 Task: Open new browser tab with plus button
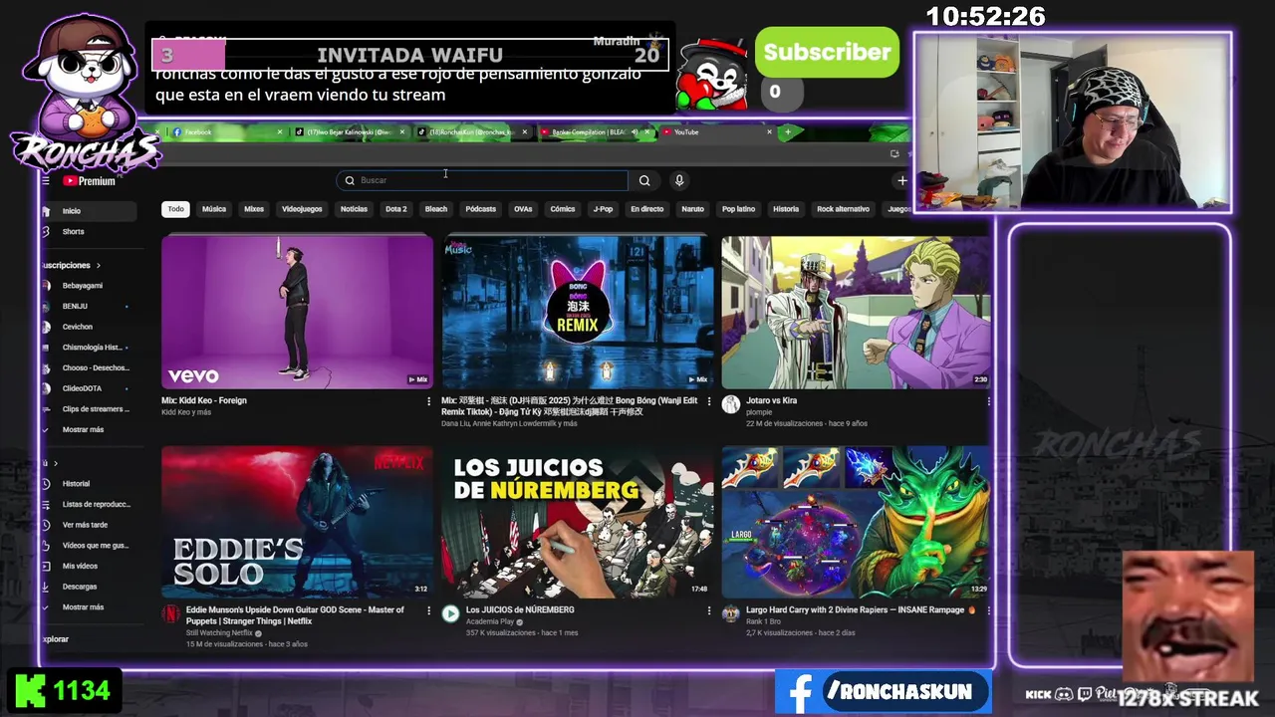pyautogui.click(x=788, y=131)
